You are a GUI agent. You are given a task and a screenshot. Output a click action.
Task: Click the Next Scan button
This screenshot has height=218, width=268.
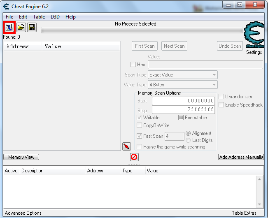coord(174,46)
